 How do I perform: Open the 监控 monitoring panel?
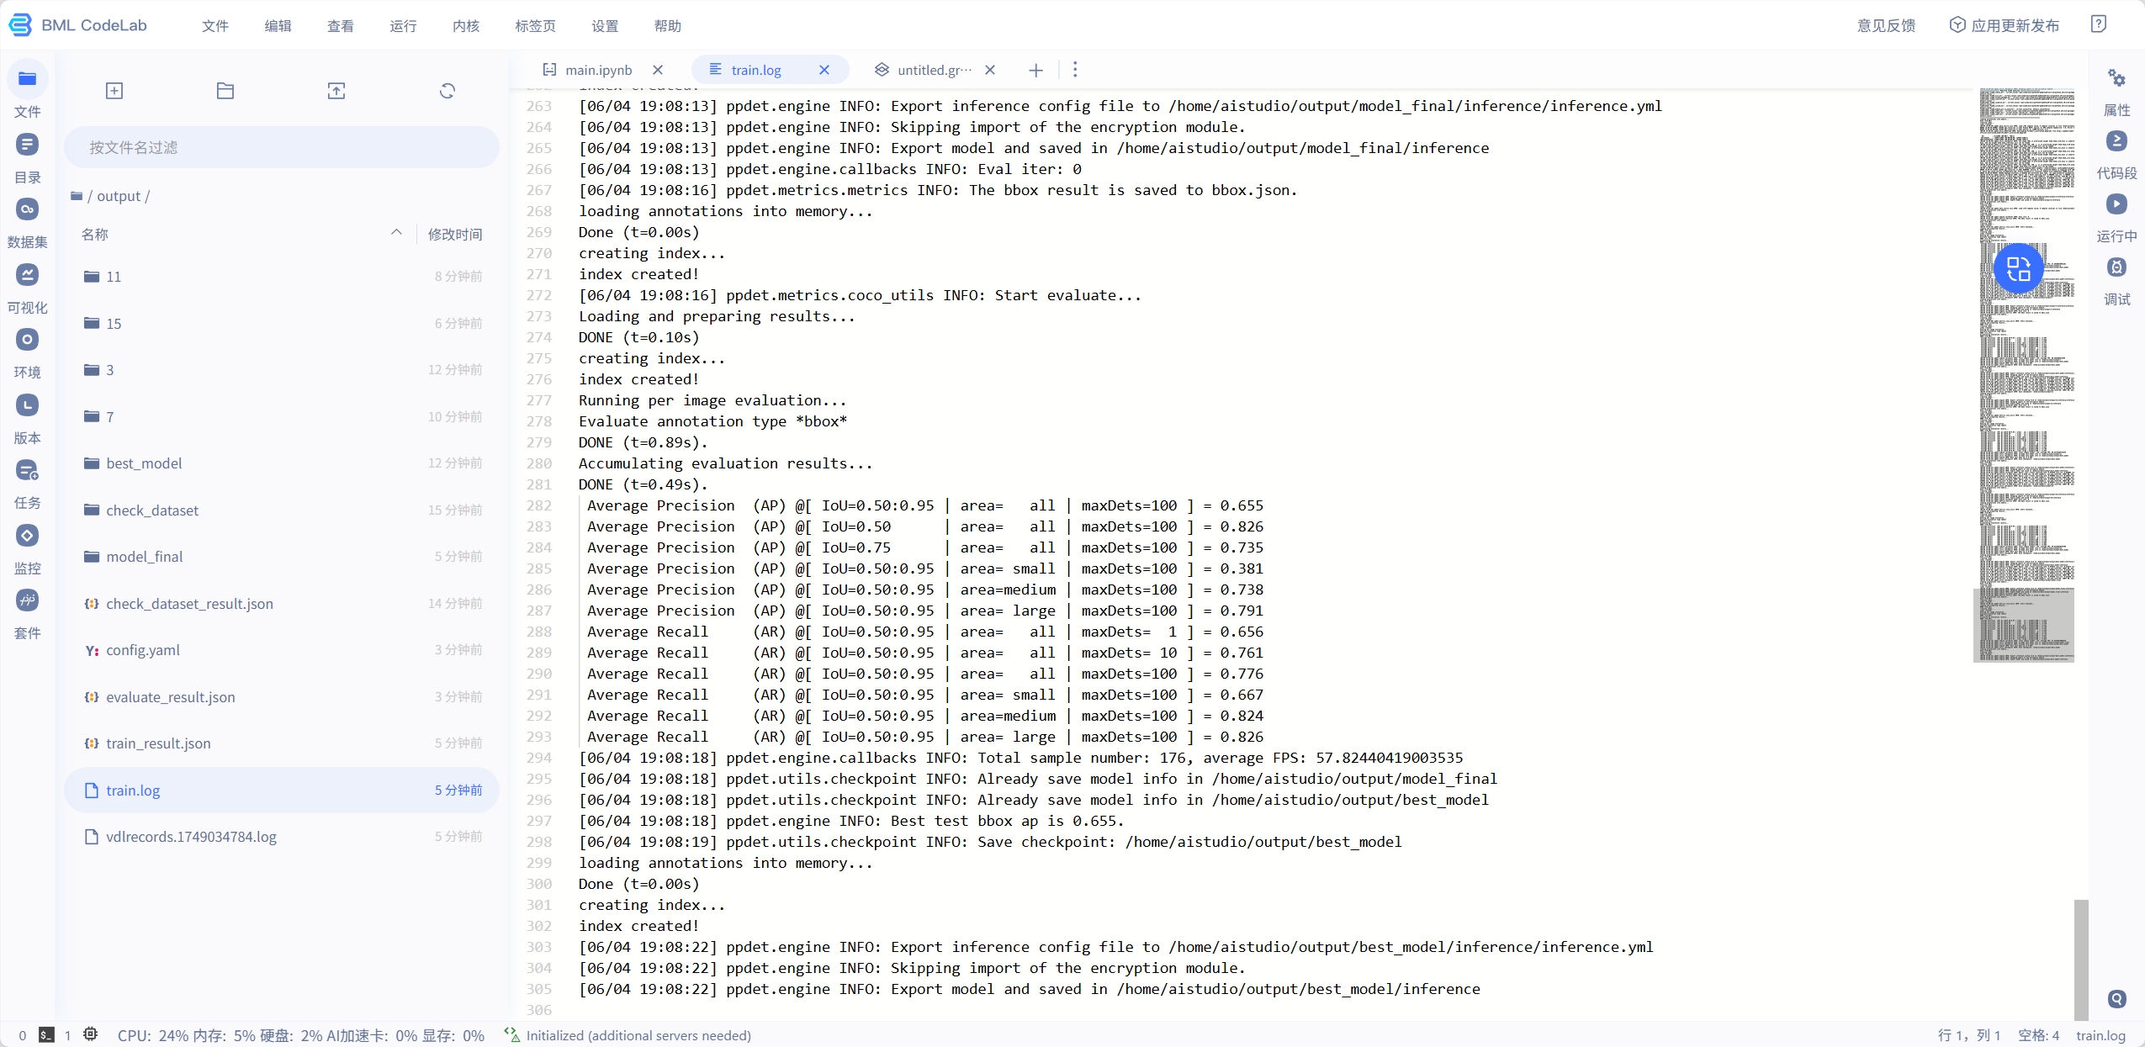27,536
